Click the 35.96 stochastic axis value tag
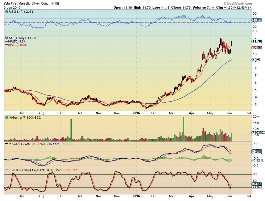The image size is (265, 201). point(256,184)
